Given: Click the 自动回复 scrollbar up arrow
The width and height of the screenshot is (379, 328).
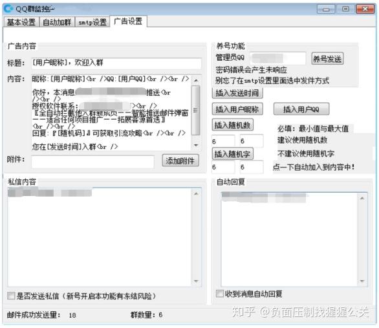Looking at the screenshot, I should pyautogui.click(x=362, y=198).
